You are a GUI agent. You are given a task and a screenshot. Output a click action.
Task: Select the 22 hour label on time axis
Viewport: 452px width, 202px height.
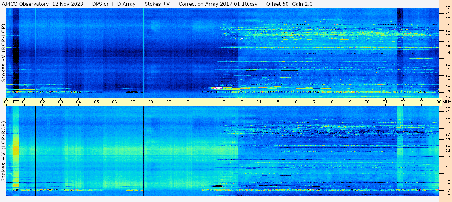click(x=403, y=102)
